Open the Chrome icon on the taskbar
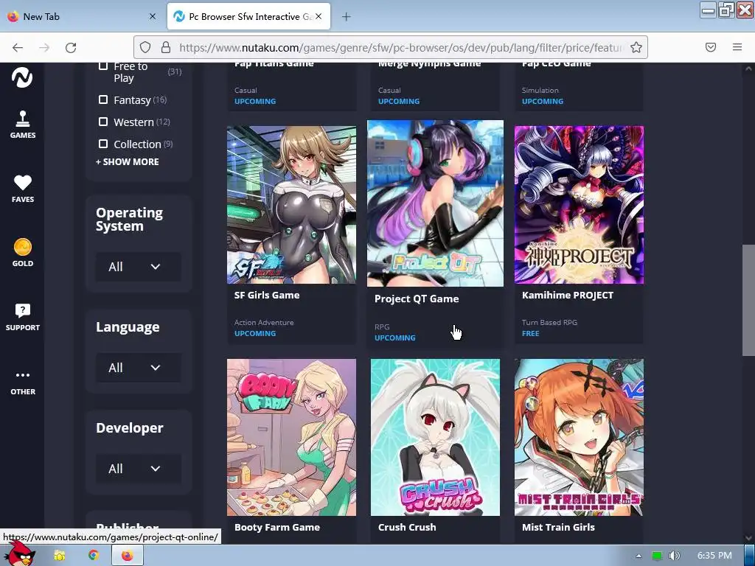 click(94, 556)
